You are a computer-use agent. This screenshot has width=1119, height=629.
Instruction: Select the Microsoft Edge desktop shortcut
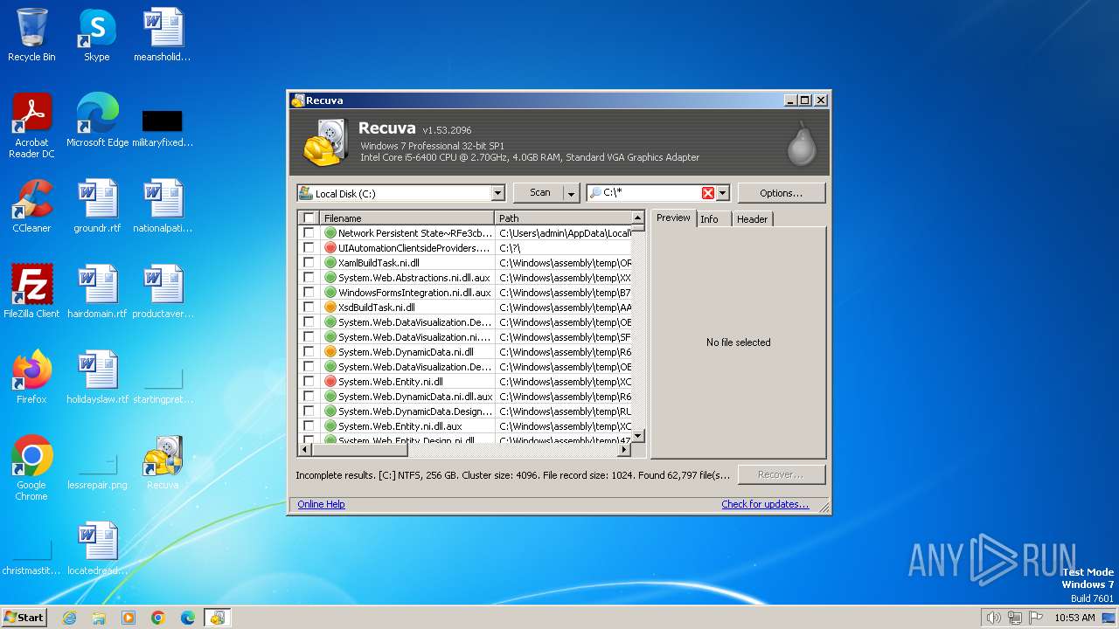[97, 121]
